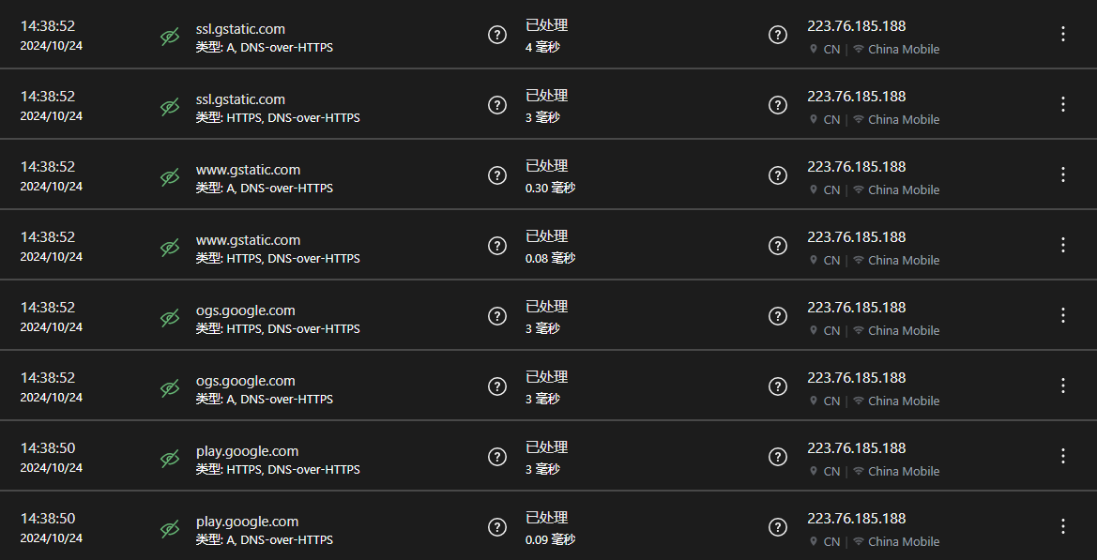The width and height of the screenshot is (1097, 560).
Task: Click request details icon beside ogs.google.com HTTPS query
Action: point(497,316)
